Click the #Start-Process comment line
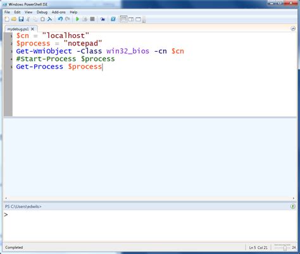The image size is (300, 254). pos(65,59)
